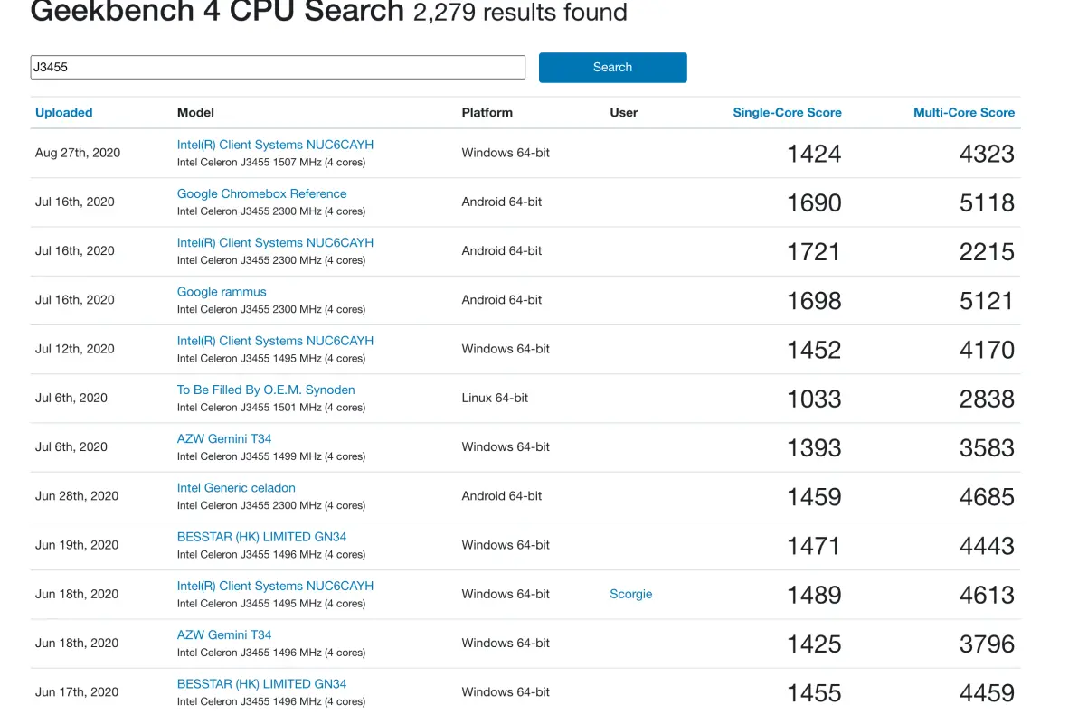Sort results by Uploaded column
Viewport: 1078px width, 714px height.
coord(64,113)
